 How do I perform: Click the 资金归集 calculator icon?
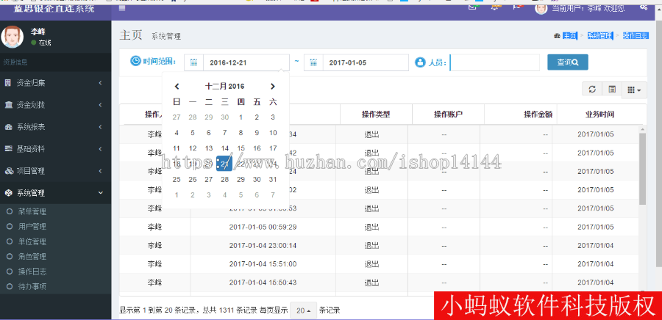pyautogui.click(x=8, y=83)
